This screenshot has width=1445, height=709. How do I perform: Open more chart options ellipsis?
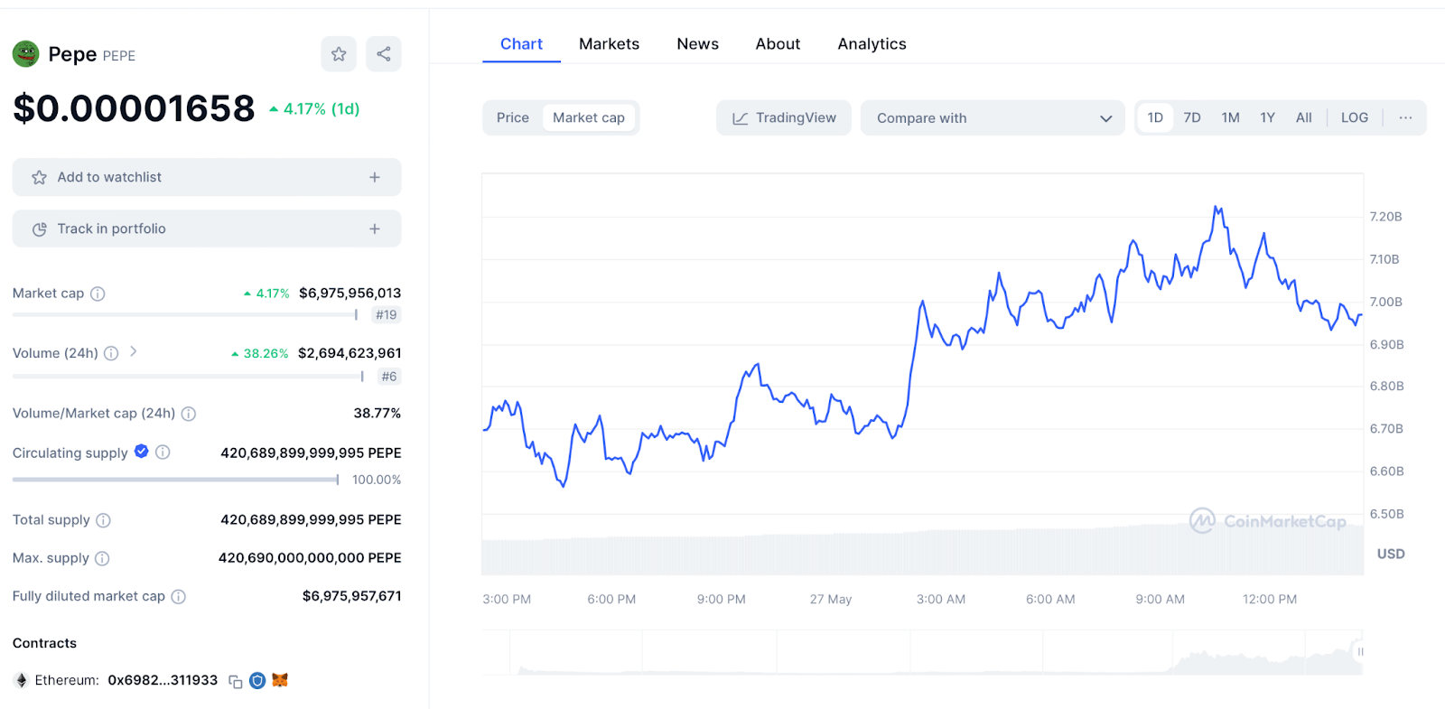point(1405,117)
